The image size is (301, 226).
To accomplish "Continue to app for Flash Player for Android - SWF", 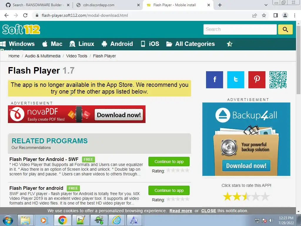I will 169,162.
